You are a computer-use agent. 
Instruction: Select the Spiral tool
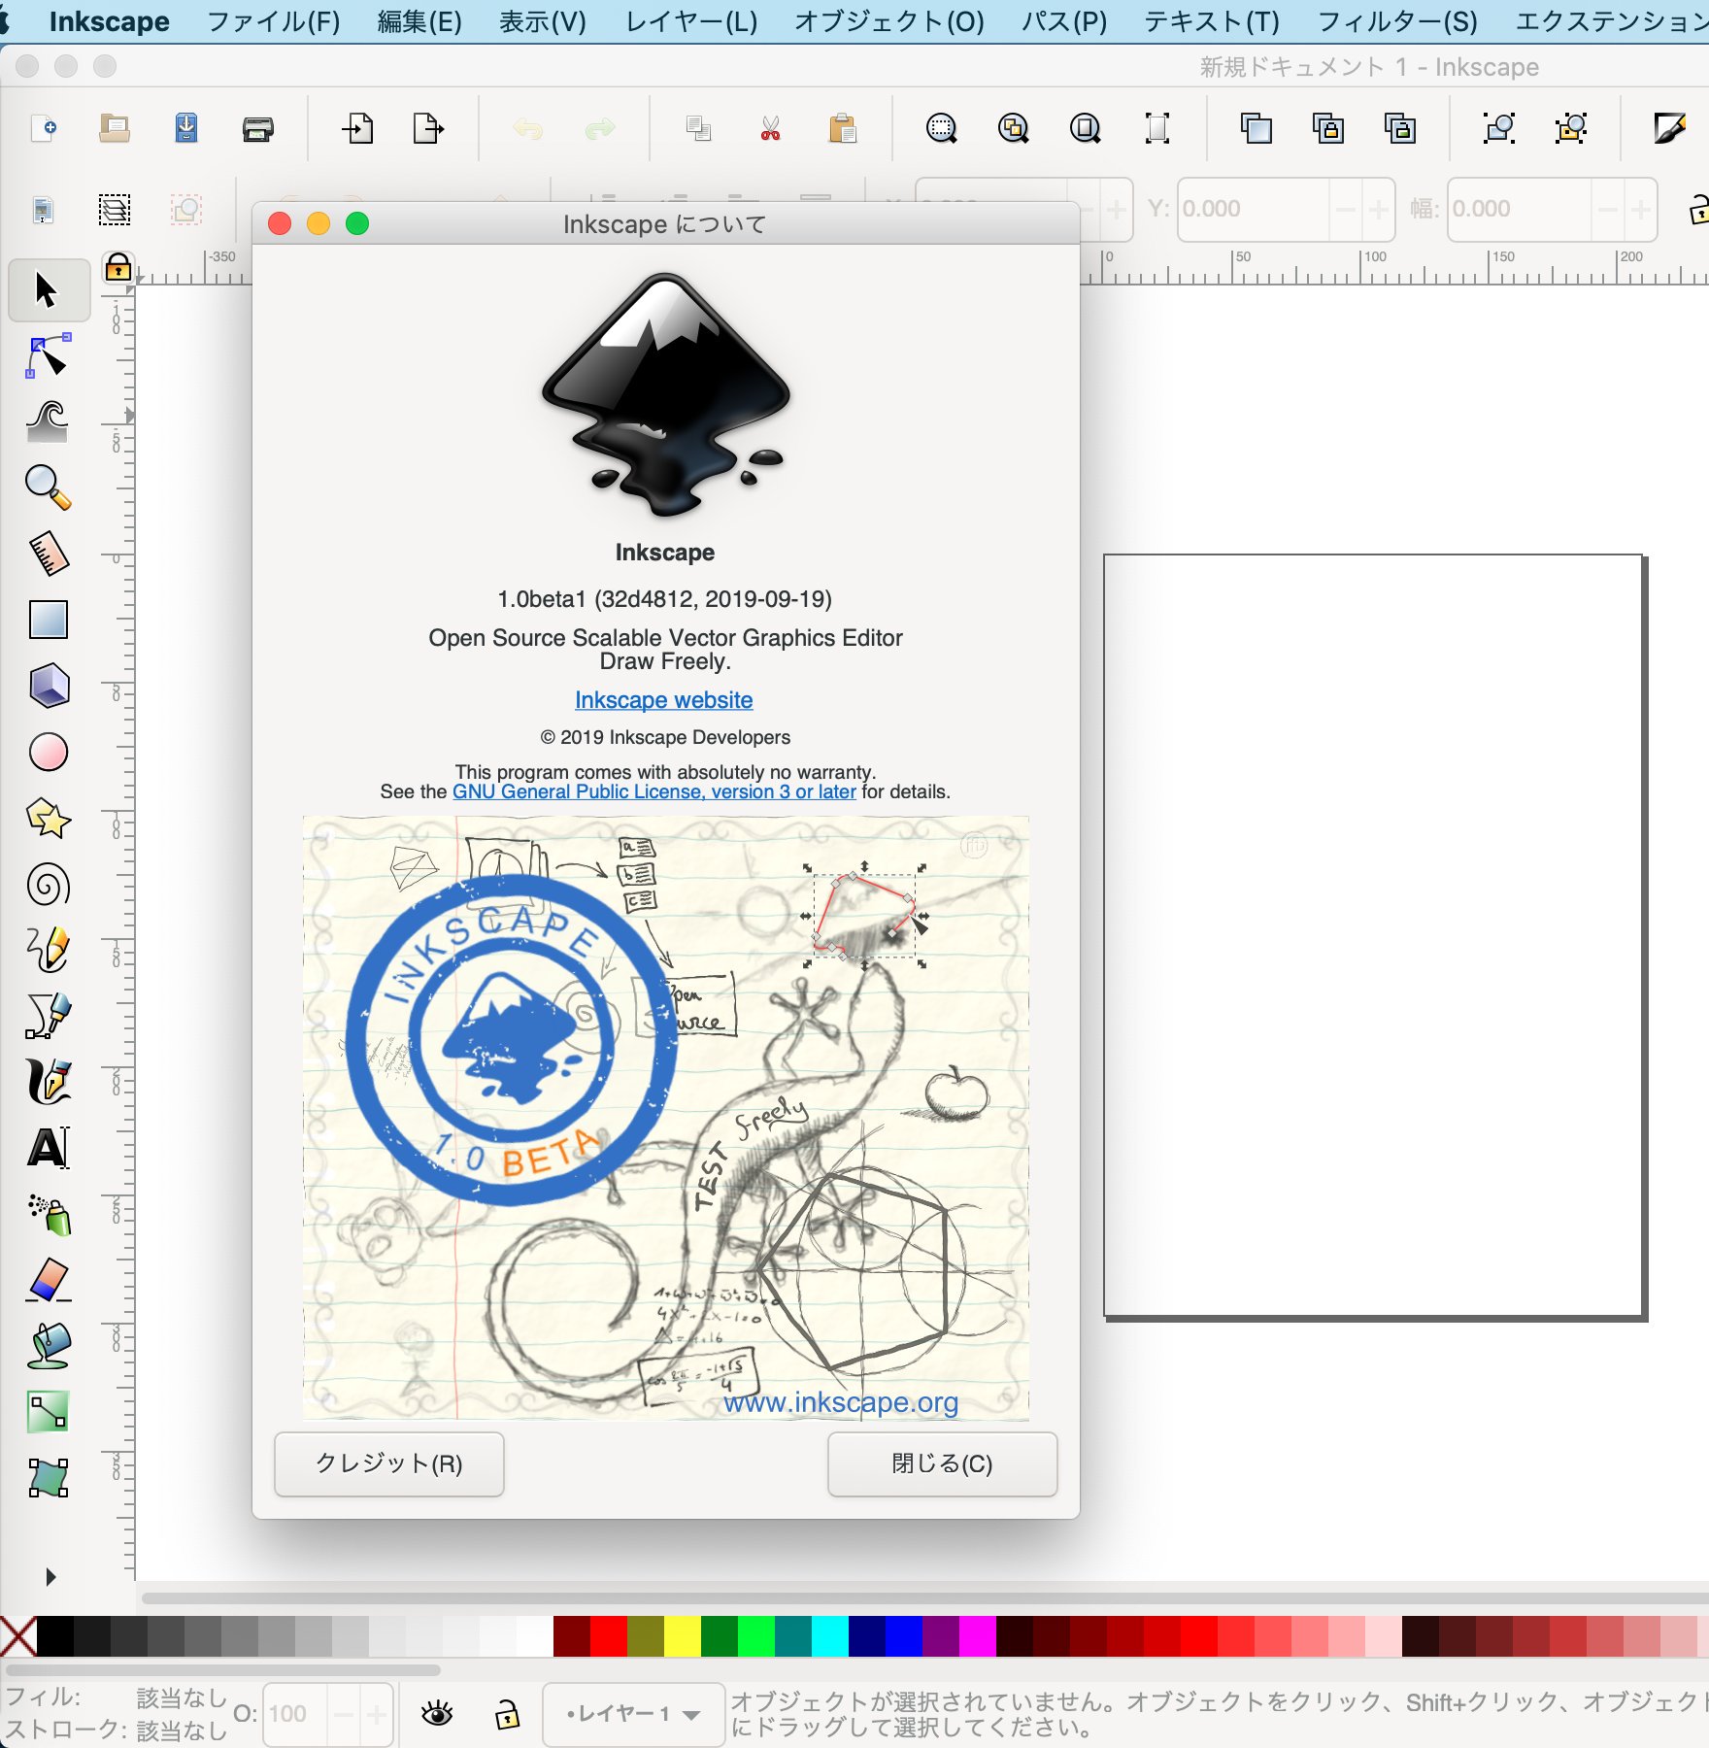point(48,885)
